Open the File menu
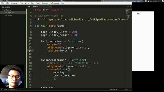Viewport: 164px width, 92px height. 2,3
